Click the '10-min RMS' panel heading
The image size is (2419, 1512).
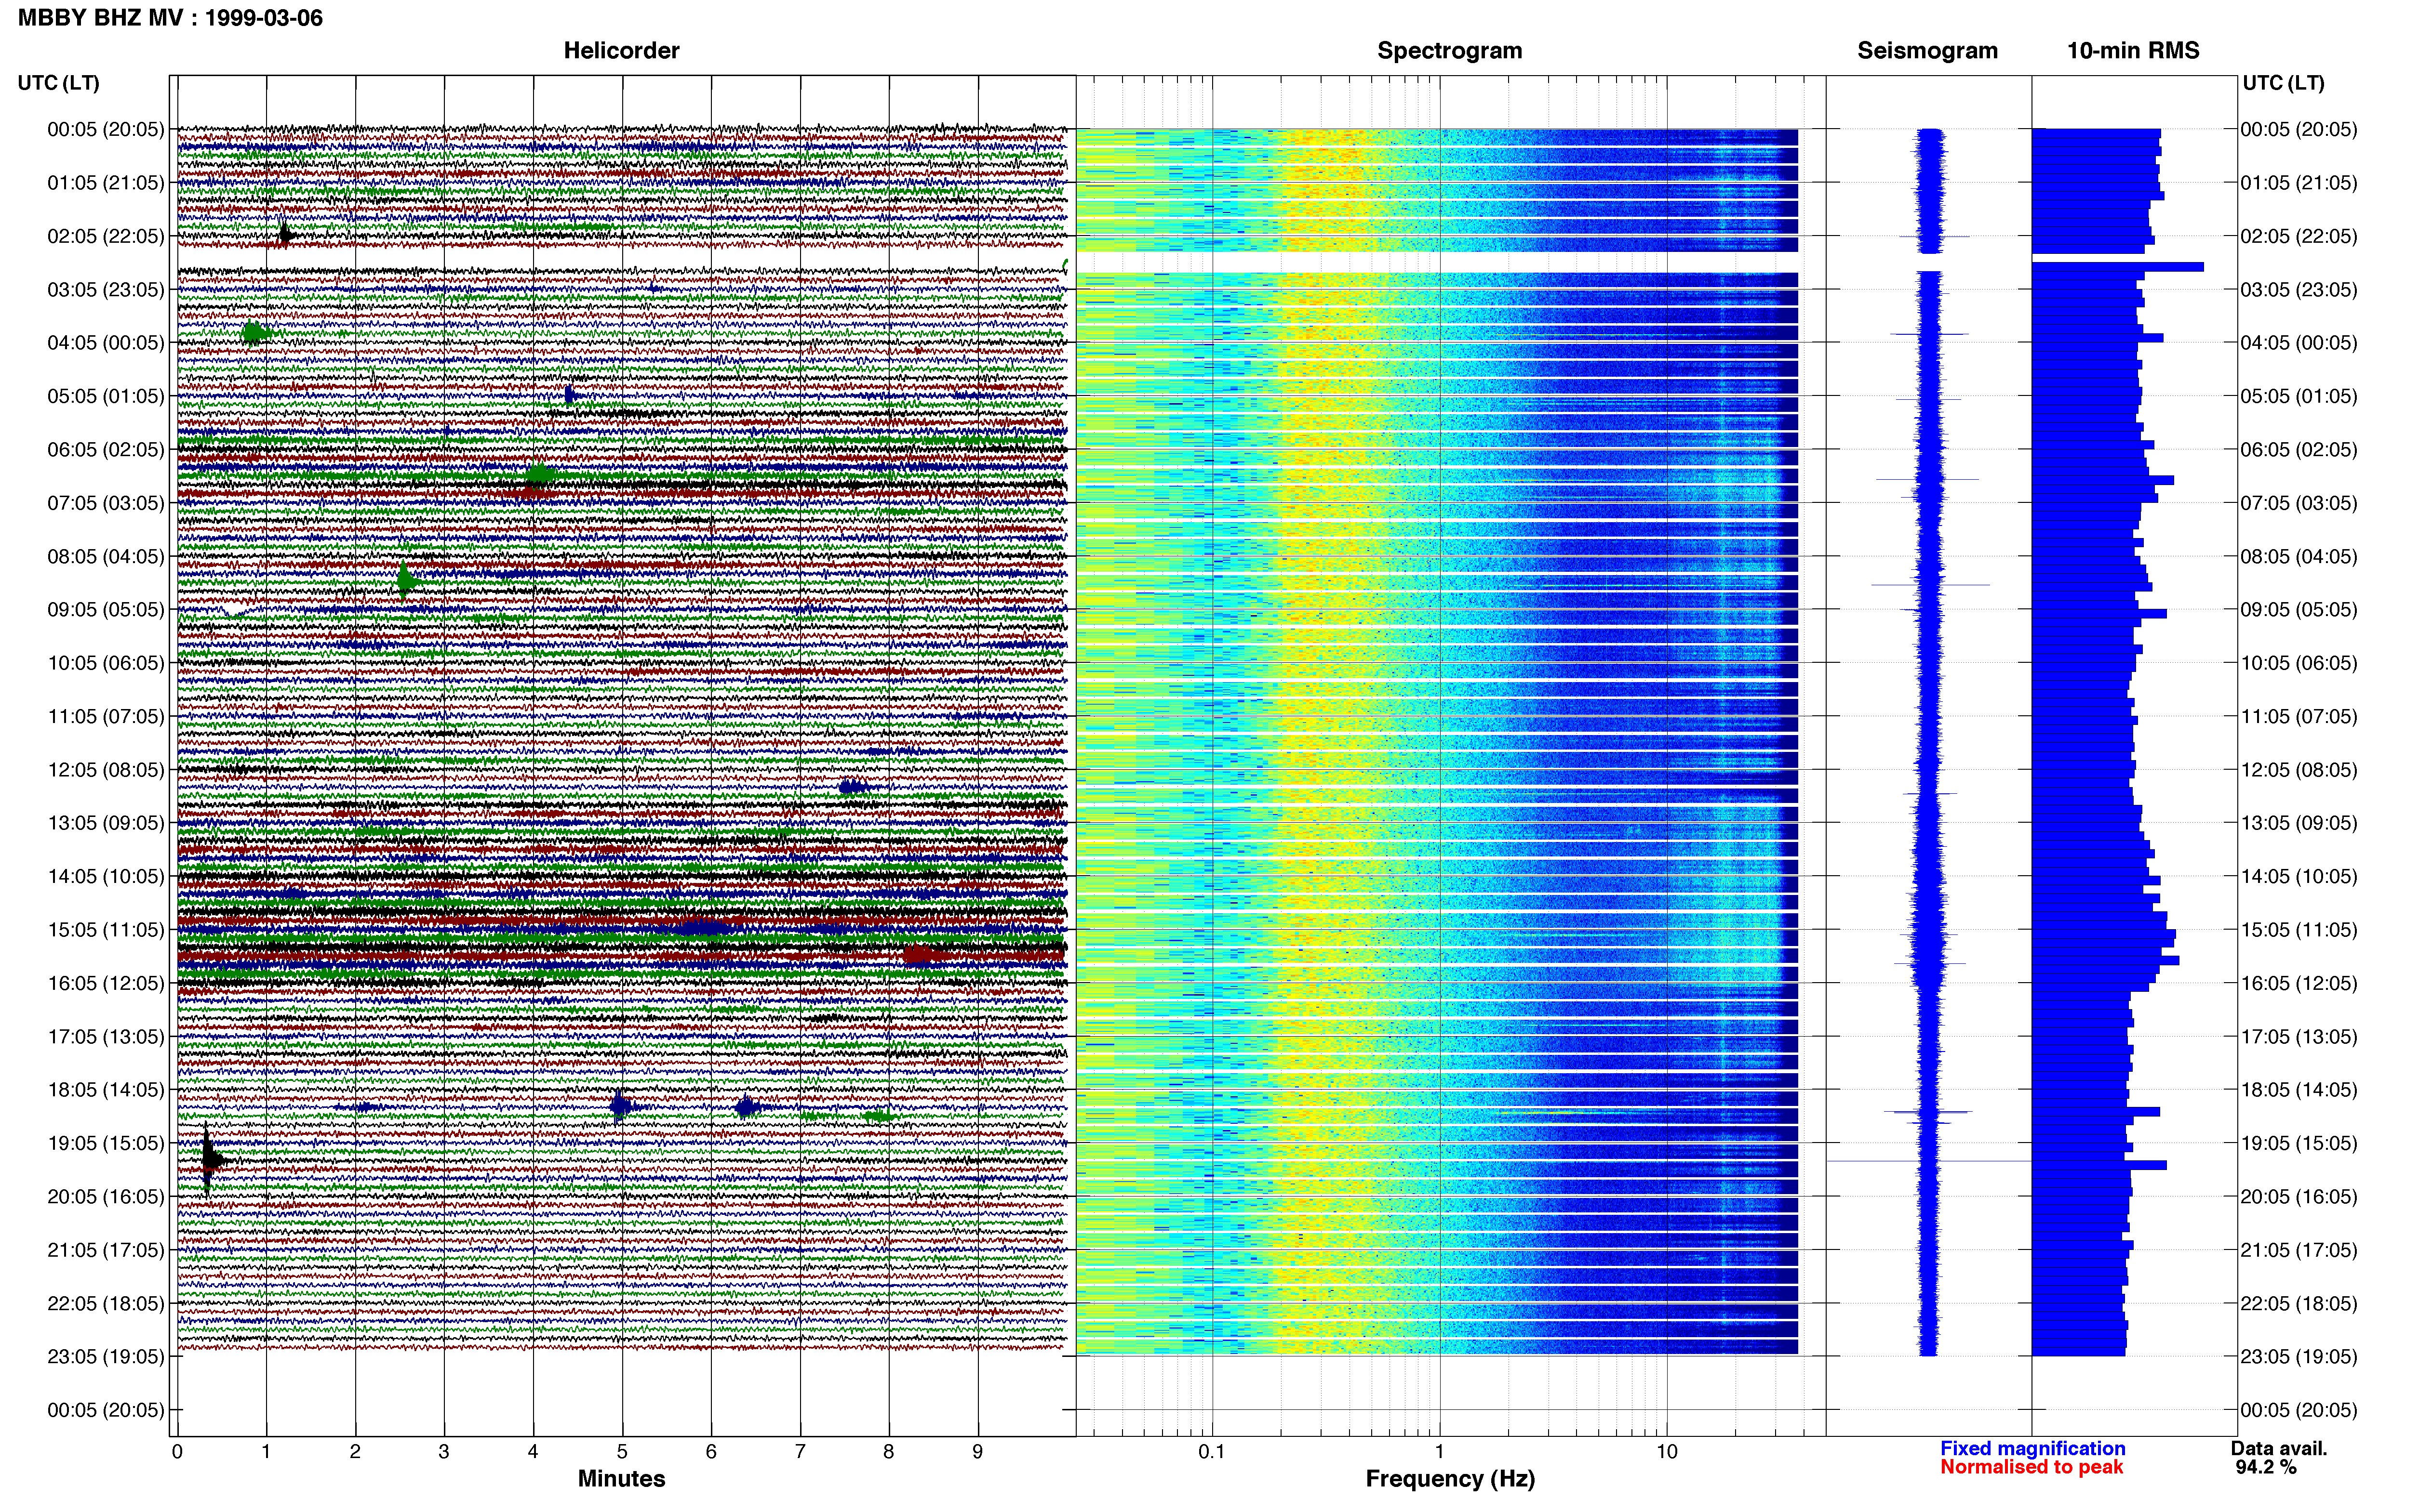point(2133,51)
